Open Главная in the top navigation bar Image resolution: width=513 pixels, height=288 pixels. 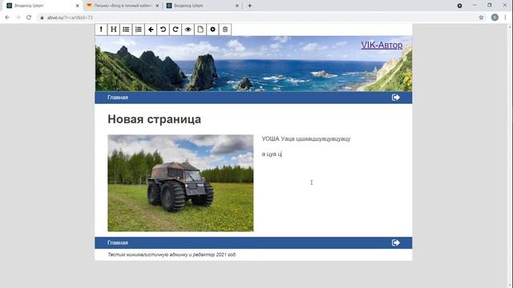pyautogui.click(x=118, y=98)
